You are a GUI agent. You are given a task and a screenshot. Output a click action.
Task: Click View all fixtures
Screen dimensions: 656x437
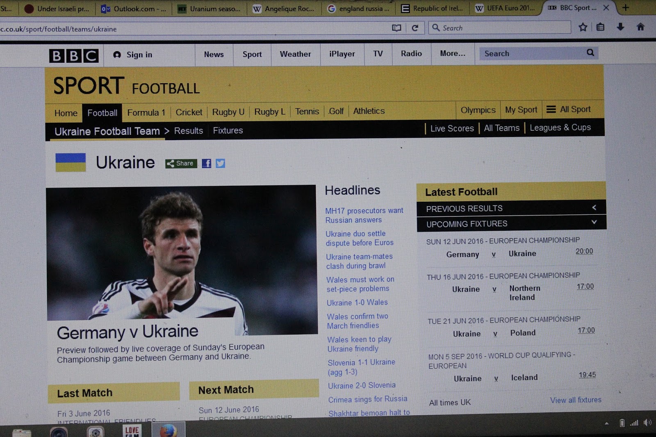coord(576,400)
